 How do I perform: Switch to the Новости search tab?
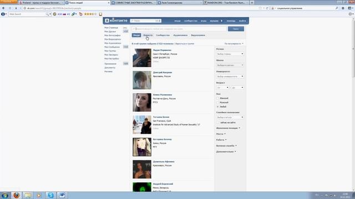tap(148, 35)
